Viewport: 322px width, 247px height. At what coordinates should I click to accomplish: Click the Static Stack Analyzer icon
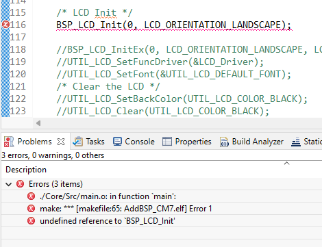pos(296,142)
